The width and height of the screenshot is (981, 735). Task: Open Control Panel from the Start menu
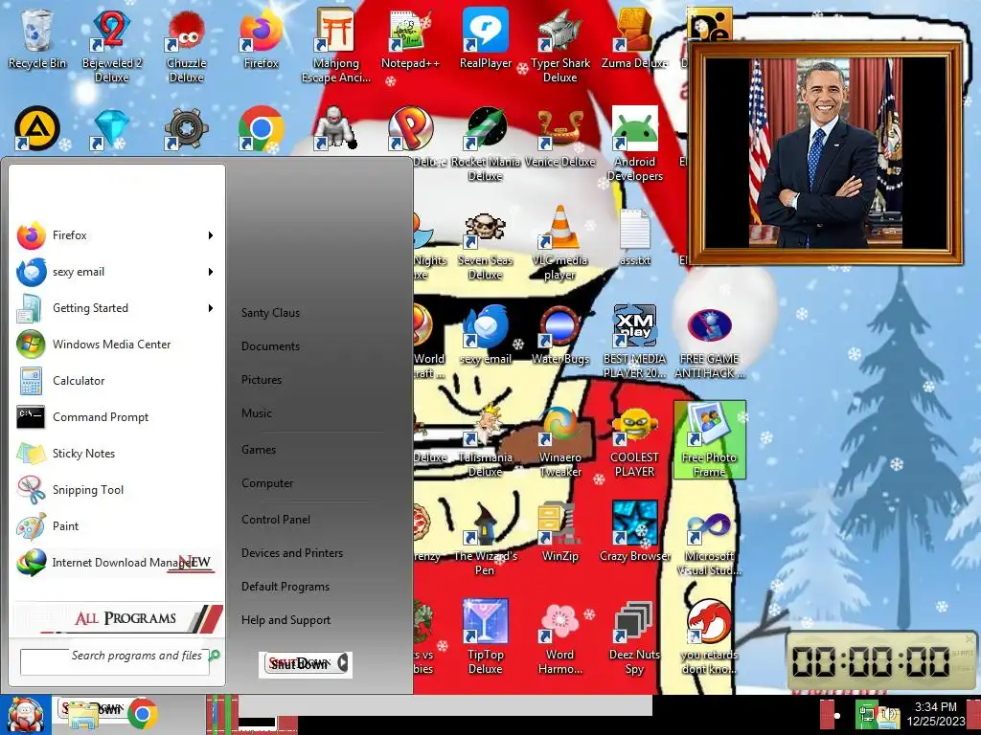(276, 520)
